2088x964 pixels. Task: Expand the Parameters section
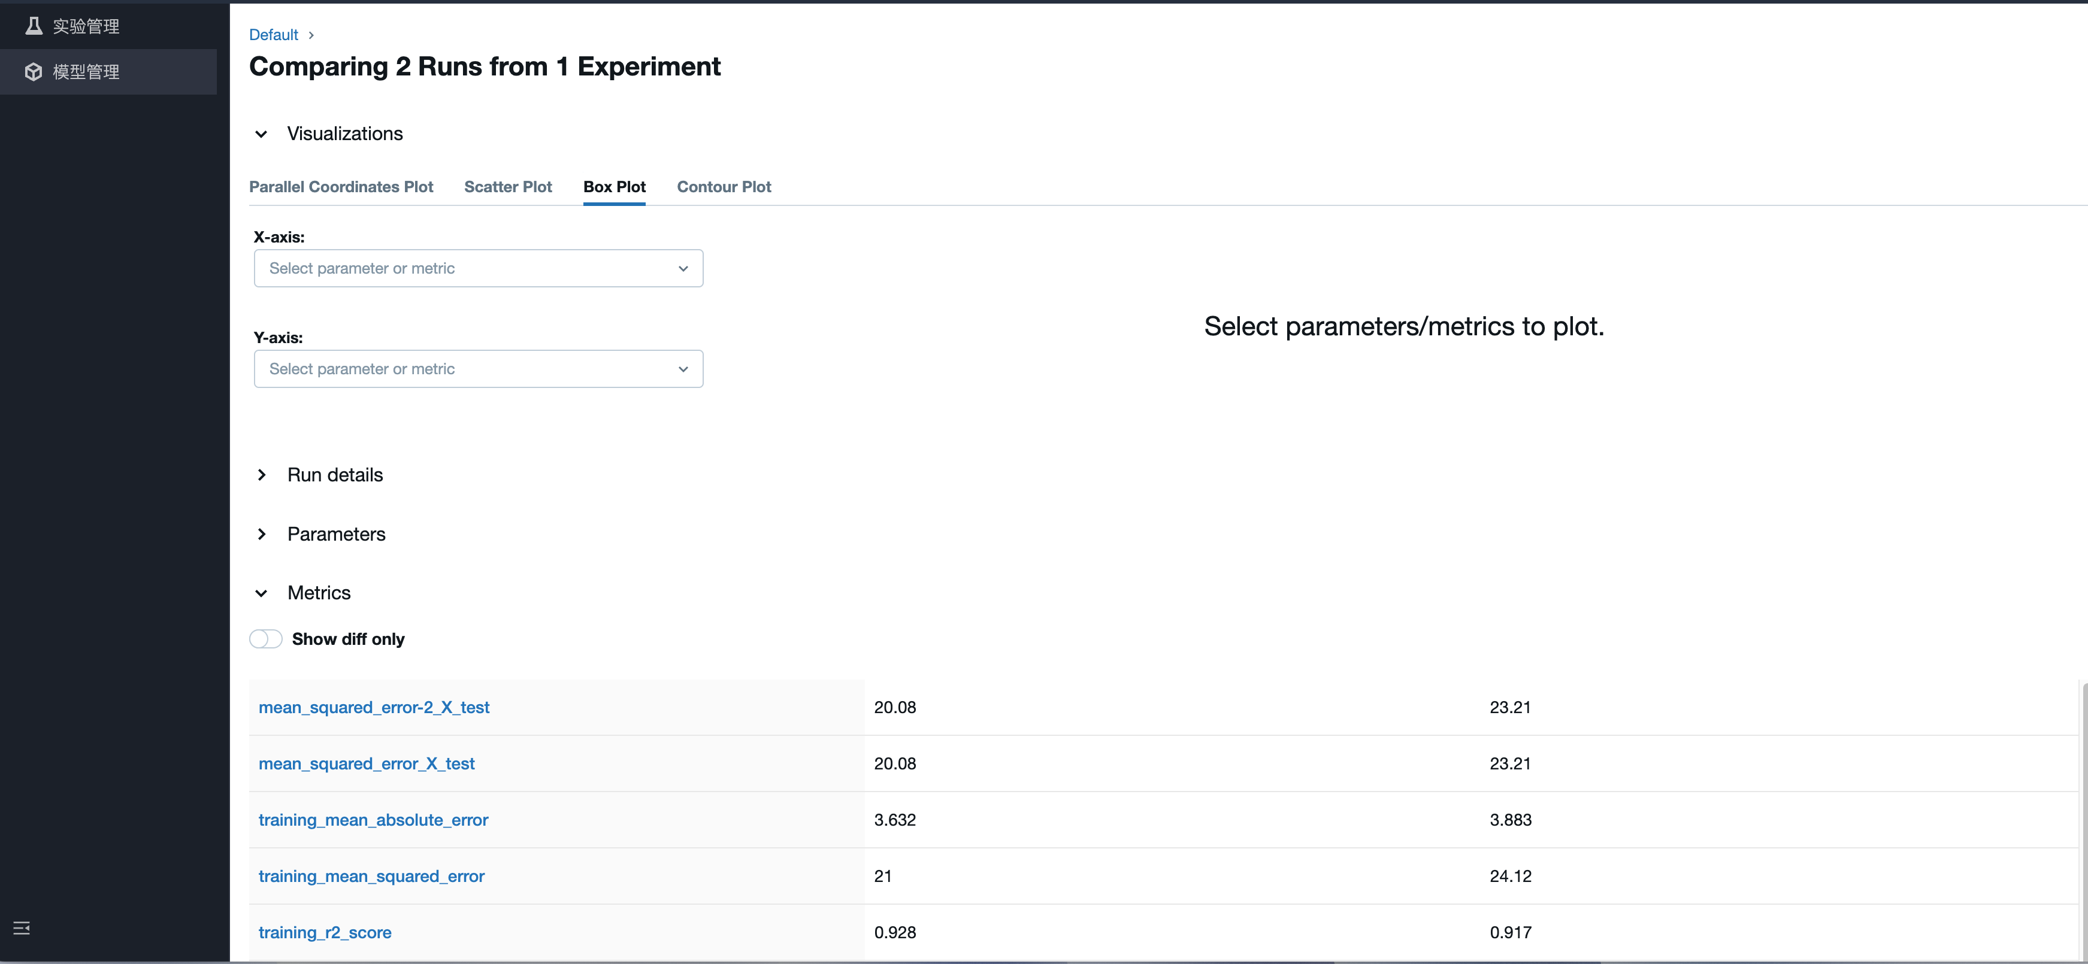261,534
